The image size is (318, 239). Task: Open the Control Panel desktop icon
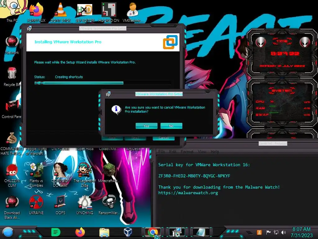(12, 109)
